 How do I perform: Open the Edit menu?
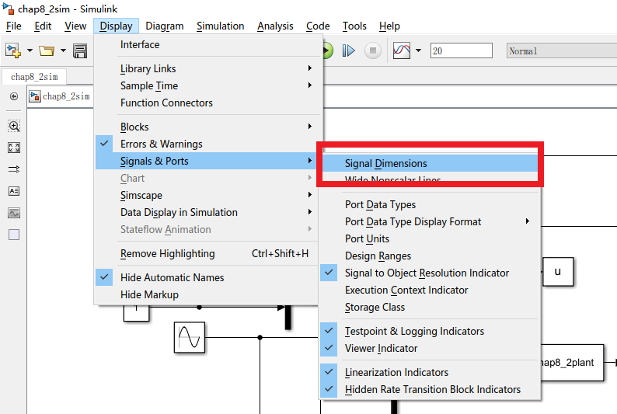43,26
